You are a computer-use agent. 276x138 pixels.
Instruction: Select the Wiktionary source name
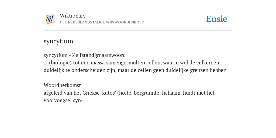pyautogui.click(x=73, y=16)
